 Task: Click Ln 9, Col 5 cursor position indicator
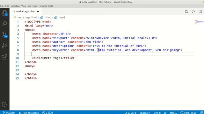click(130, 113)
